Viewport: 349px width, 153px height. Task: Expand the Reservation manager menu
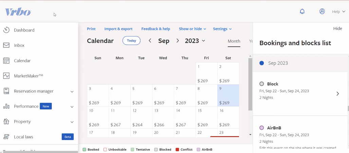coord(72,91)
